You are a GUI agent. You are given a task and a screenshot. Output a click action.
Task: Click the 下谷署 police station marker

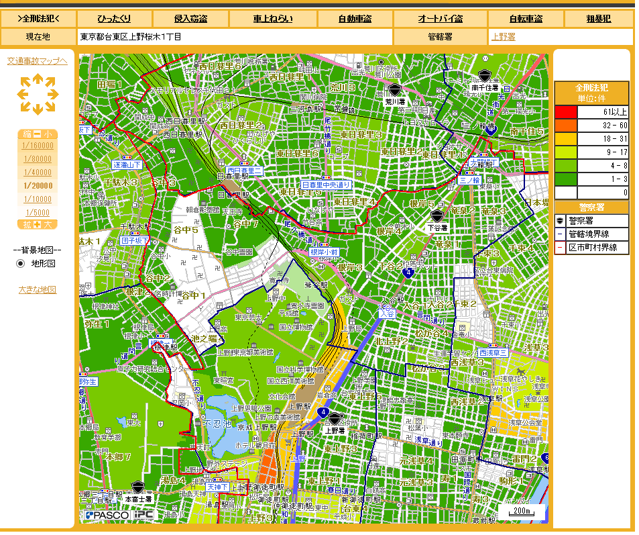[x=437, y=216]
